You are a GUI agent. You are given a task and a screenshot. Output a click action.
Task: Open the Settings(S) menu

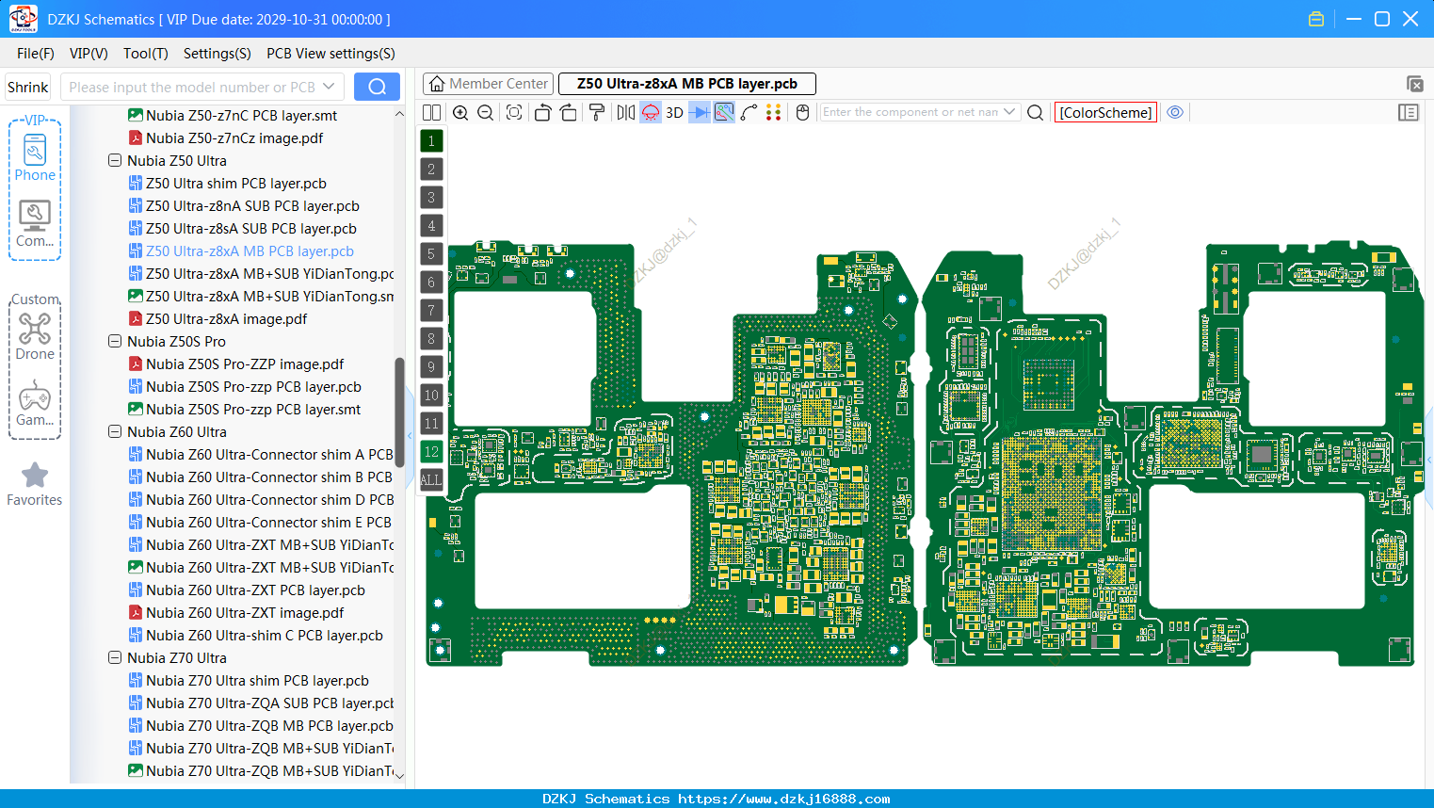218,54
